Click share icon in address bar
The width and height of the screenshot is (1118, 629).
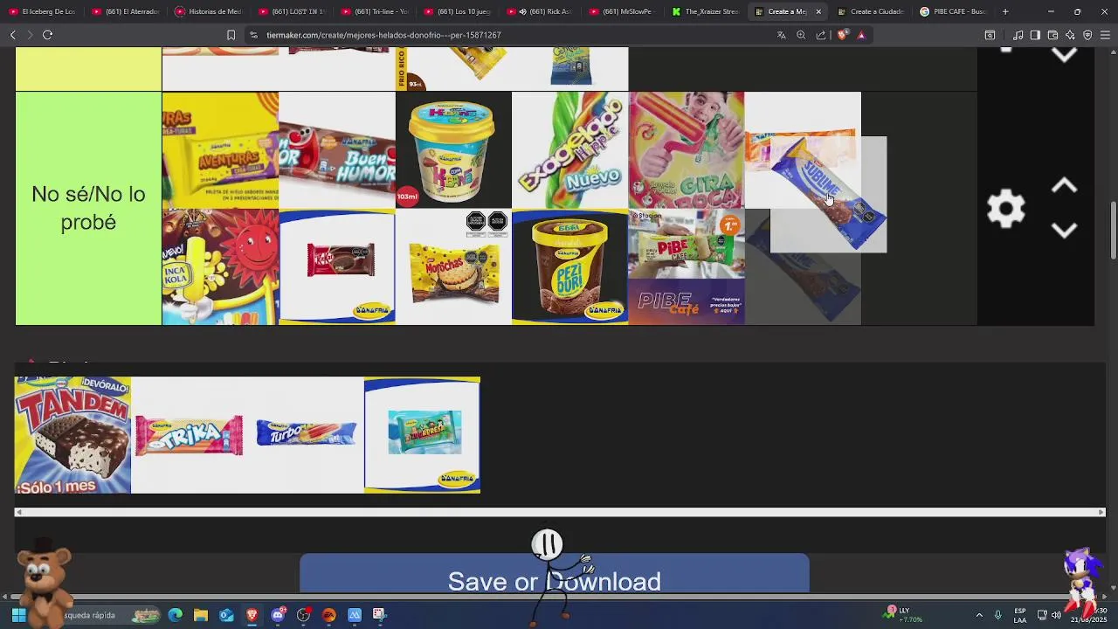pyautogui.click(x=821, y=35)
